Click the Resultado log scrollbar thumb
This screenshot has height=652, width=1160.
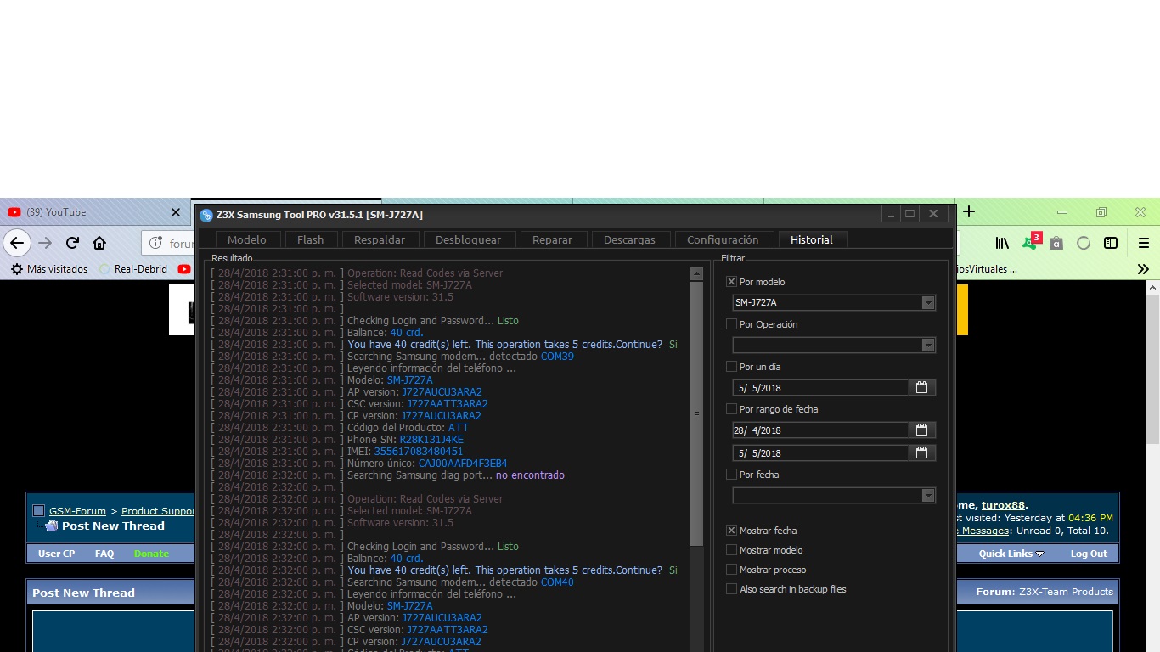coord(696,413)
